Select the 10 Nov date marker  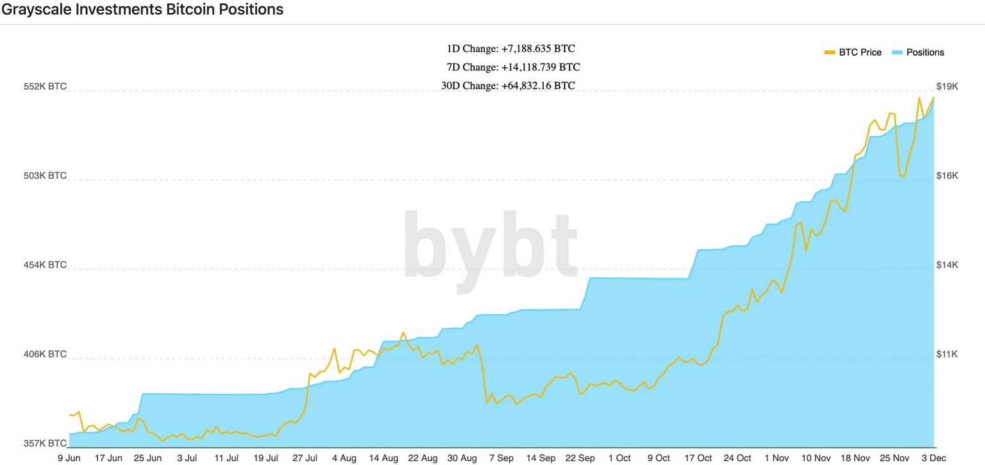click(816, 458)
